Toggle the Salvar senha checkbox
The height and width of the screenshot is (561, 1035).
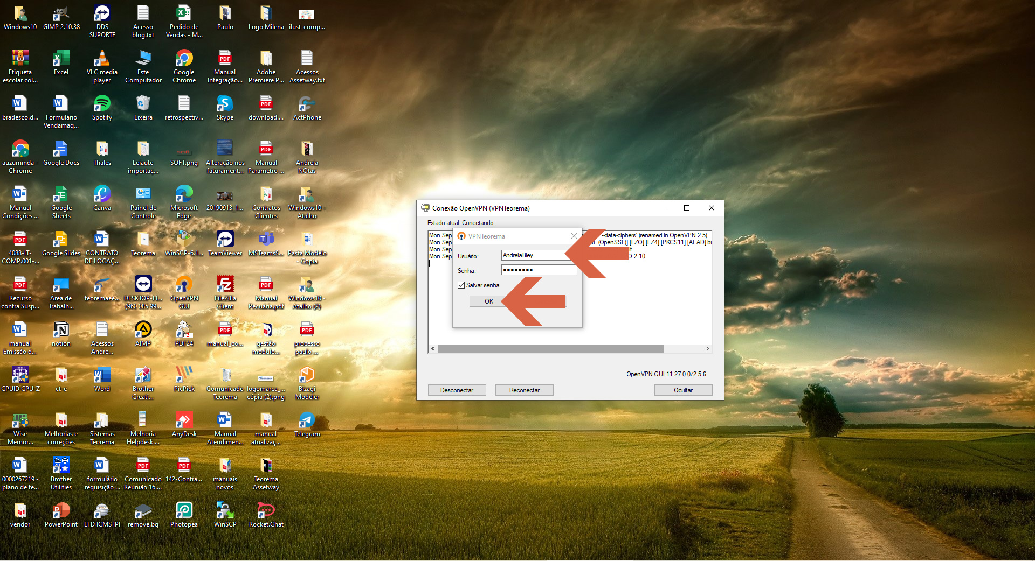[x=461, y=285]
